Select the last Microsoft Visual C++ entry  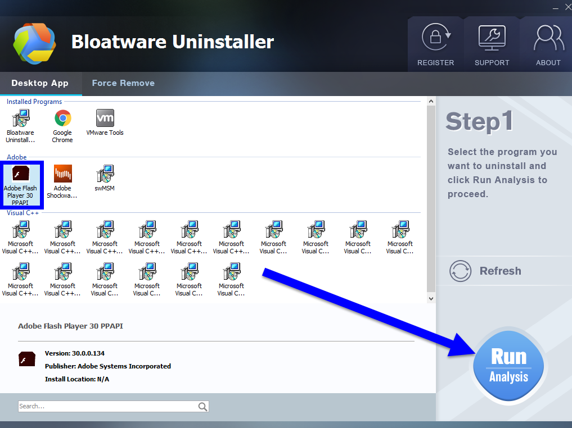[231, 279]
